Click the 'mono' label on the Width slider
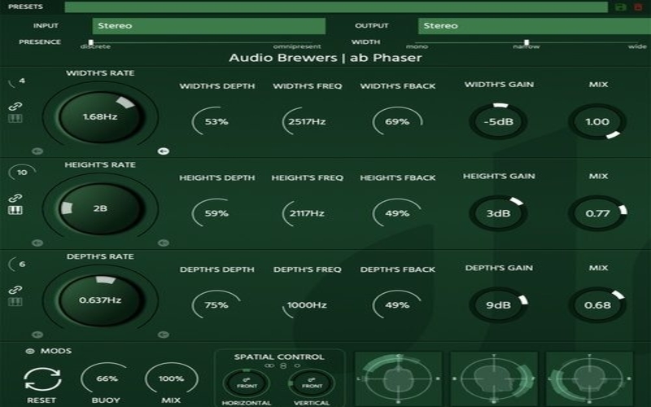Screen dimensions: 651x407 (x=417, y=46)
